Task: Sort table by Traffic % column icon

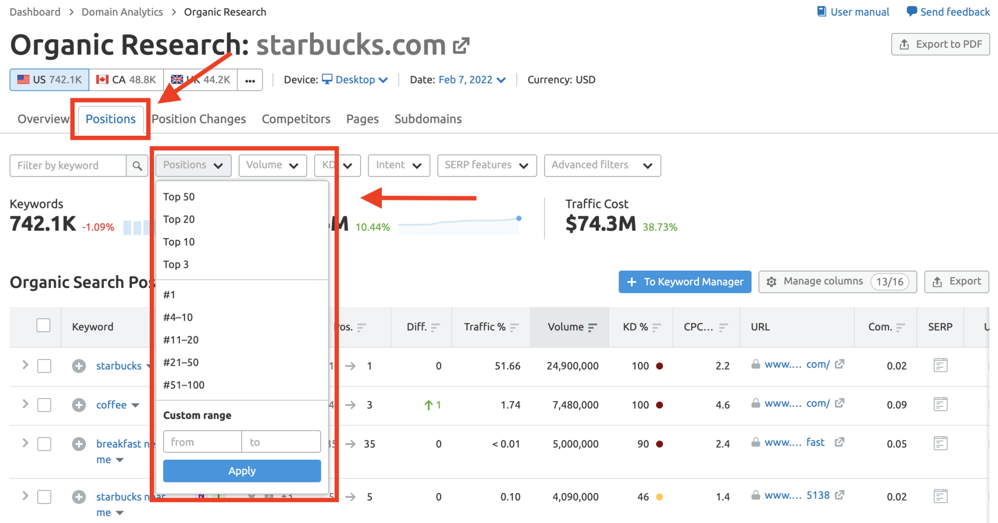Action: (x=514, y=327)
